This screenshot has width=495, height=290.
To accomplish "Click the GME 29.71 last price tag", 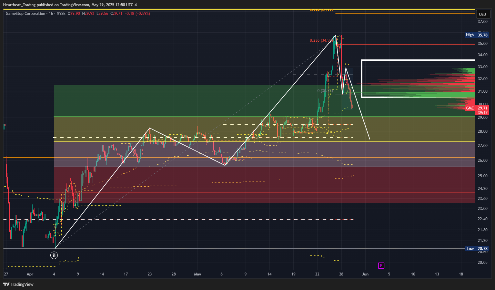I will click(x=477, y=108).
